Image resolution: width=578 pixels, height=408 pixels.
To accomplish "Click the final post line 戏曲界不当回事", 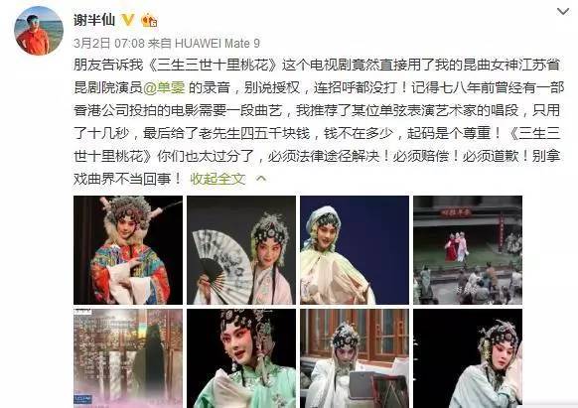I will click(127, 179).
